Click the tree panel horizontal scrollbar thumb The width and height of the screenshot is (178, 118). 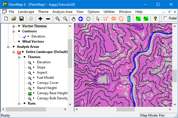26,109
